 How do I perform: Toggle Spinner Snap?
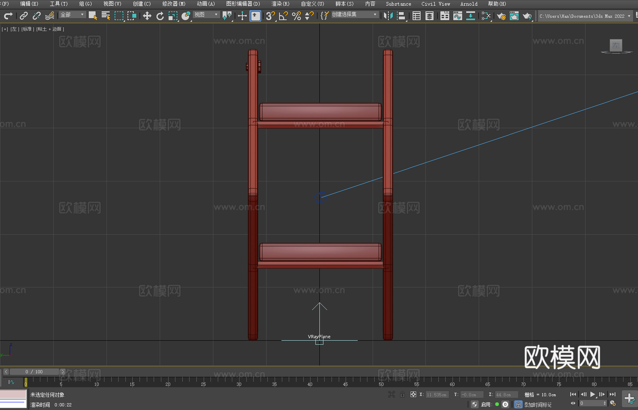click(x=309, y=16)
